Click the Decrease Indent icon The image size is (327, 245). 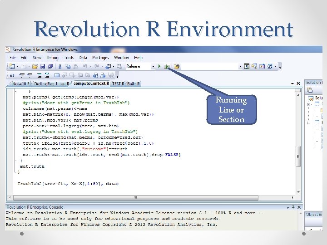click(x=22, y=75)
